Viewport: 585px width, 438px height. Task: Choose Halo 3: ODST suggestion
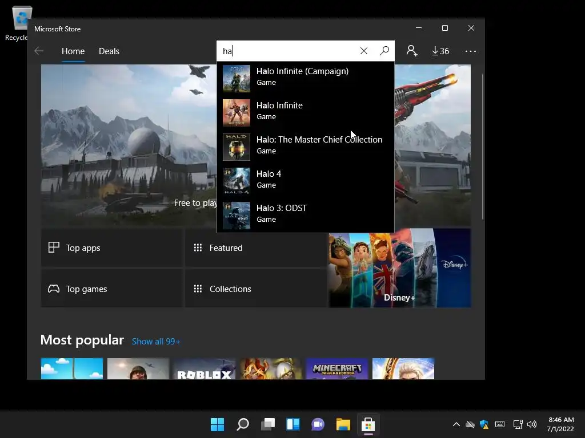(305, 216)
